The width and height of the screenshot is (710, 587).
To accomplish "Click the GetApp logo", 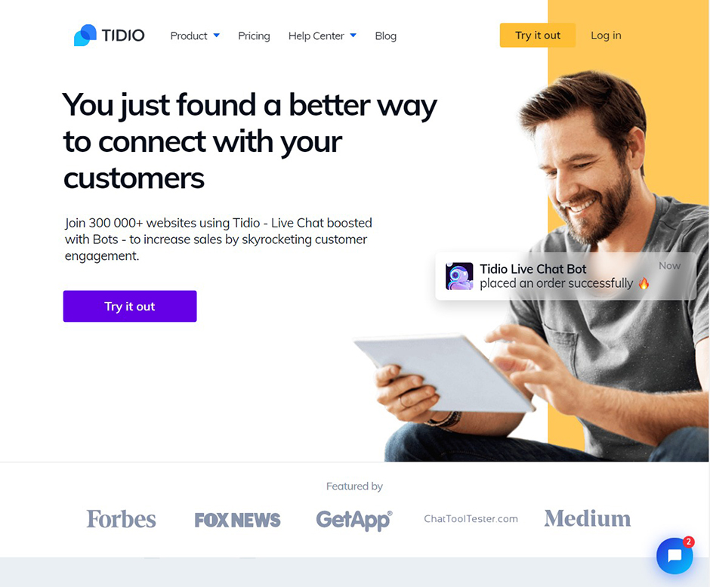I will [x=354, y=520].
